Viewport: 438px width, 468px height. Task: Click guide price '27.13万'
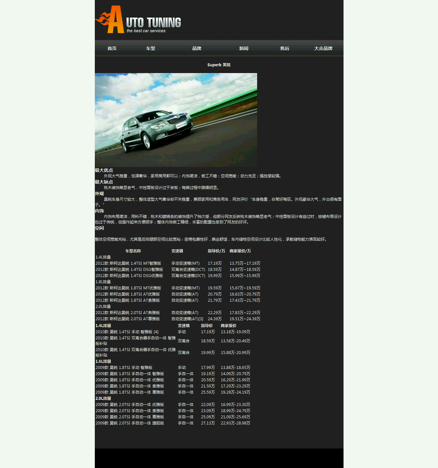coord(208,423)
